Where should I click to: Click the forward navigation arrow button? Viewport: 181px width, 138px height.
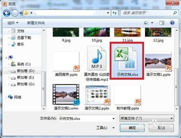pyautogui.click(x=15, y=13)
